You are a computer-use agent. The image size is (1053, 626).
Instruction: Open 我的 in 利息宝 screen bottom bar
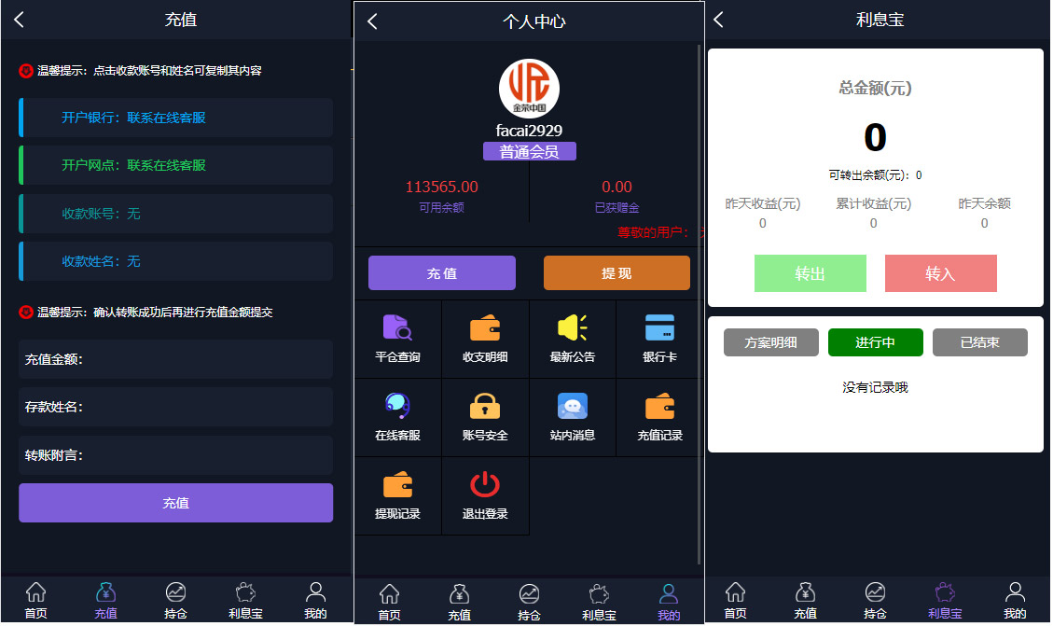pos(1015,600)
